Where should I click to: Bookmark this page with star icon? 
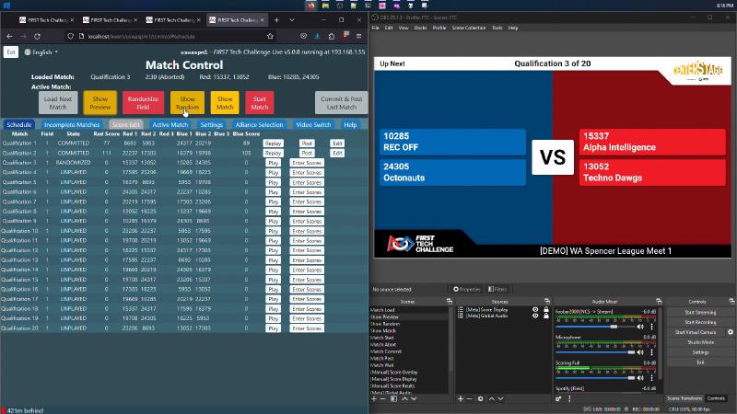tap(270, 36)
